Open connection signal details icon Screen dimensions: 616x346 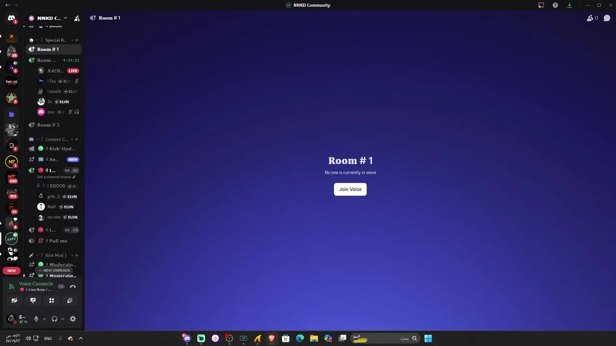(12, 286)
